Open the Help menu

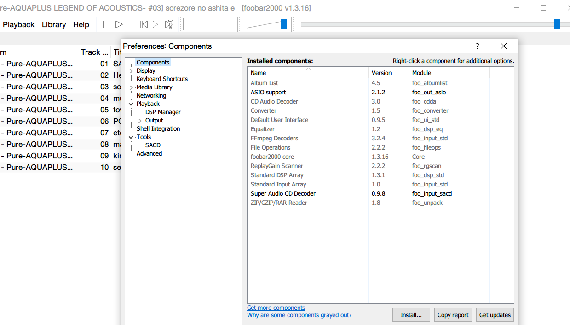point(81,24)
